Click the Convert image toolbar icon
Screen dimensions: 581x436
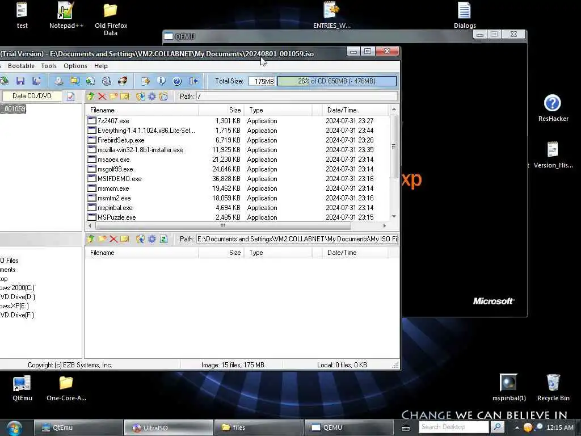(x=90, y=81)
